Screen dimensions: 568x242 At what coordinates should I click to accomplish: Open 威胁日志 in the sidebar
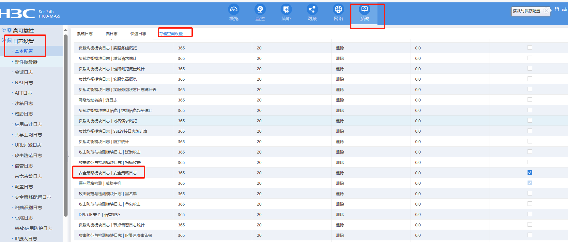24,114
